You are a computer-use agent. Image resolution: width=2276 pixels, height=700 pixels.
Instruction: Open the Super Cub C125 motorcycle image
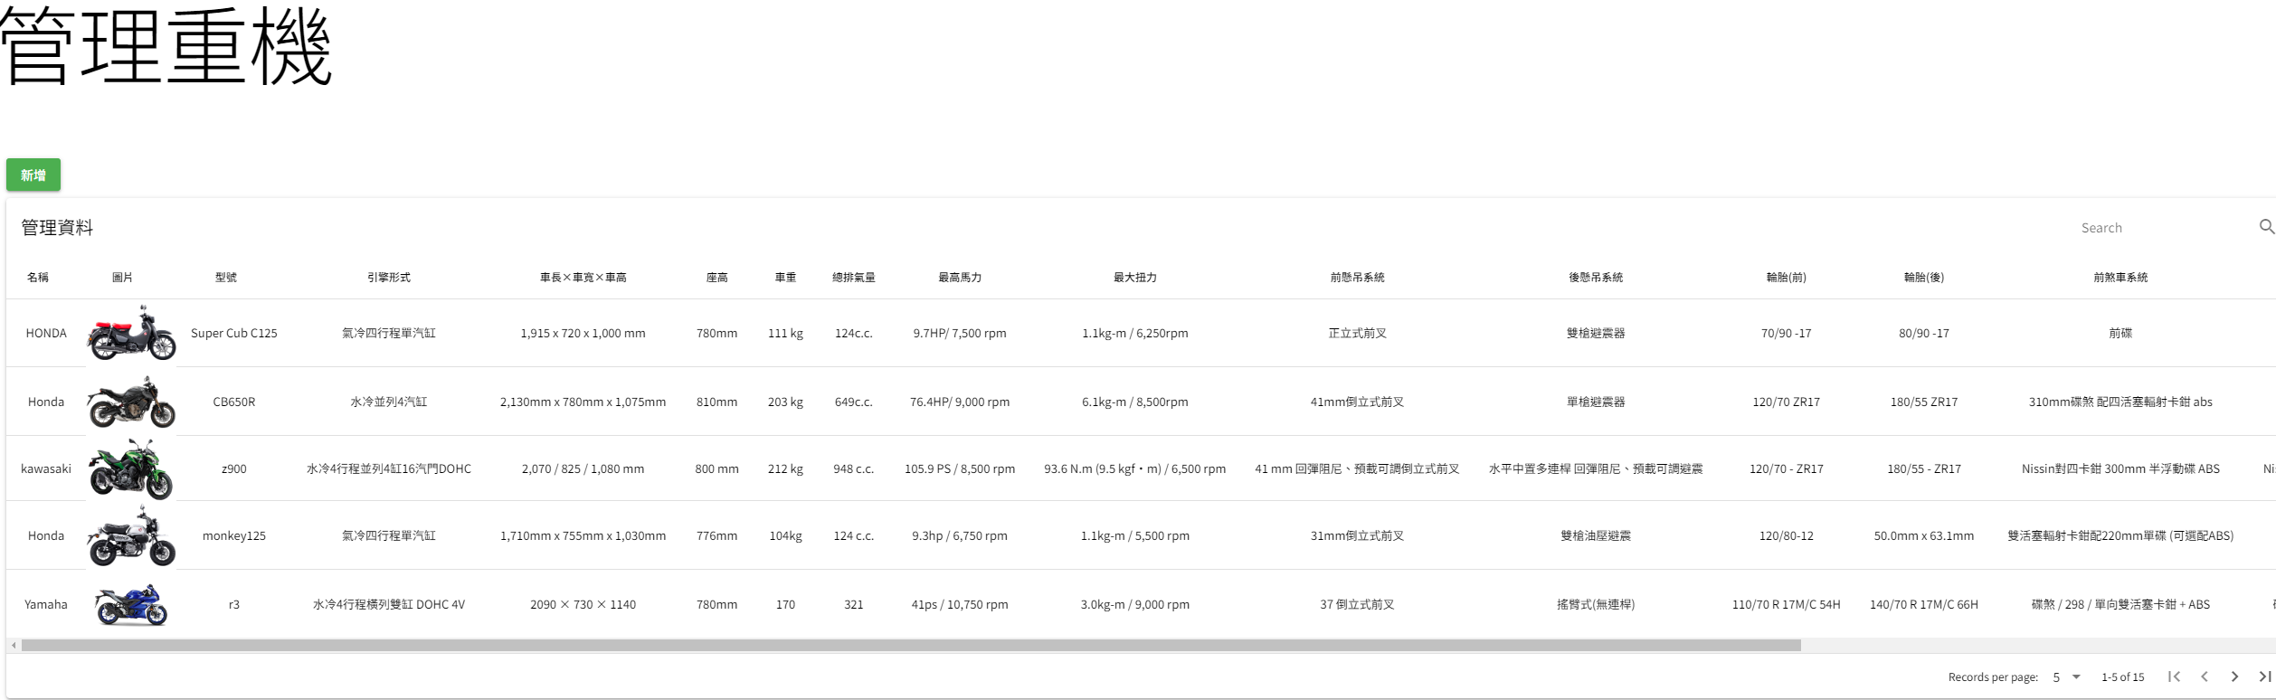131,333
